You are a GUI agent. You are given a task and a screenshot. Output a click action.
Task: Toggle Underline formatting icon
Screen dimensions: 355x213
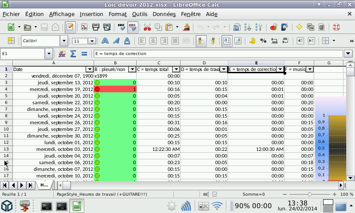tap(127, 41)
